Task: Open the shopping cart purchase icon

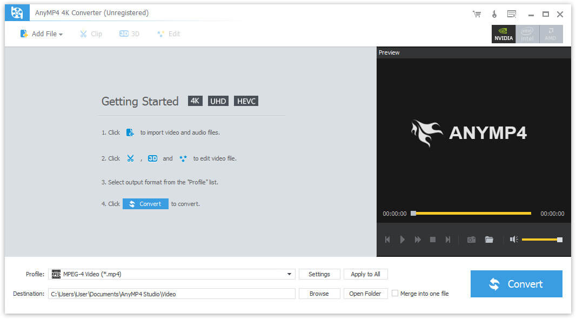Action: (x=477, y=15)
